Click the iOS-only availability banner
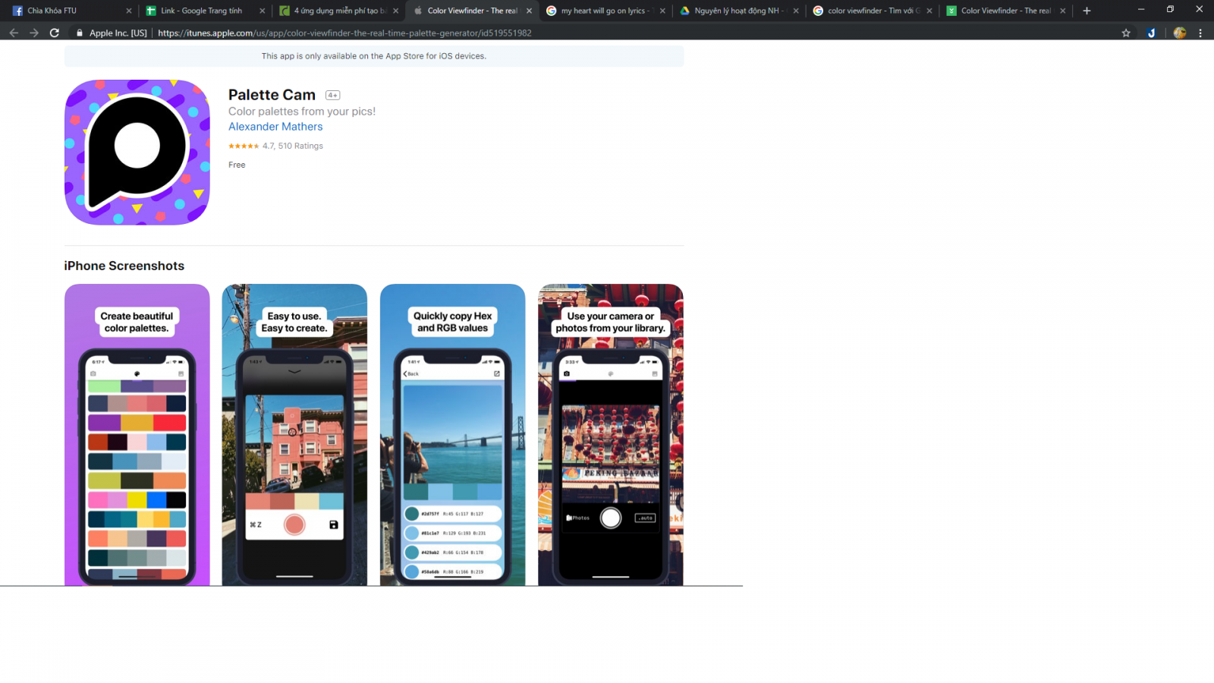The height and width of the screenshot is (683, 1214). coord(374,56)
